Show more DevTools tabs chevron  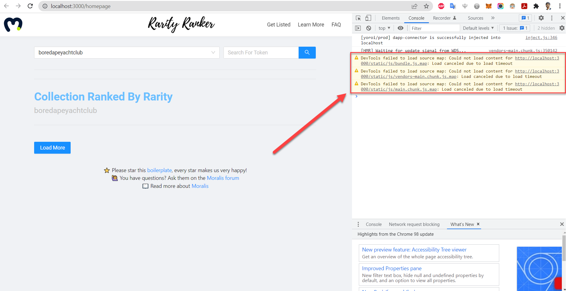(x=493, y=18)
